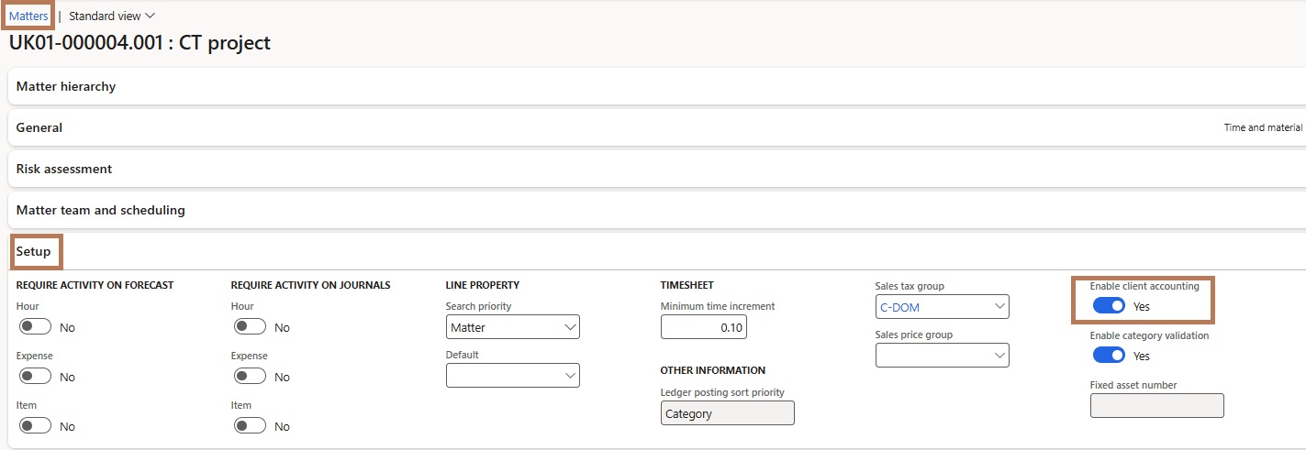The image size is (1306, 450).
Task: Collapse the Setup section header
Action: [x=34, y=251]
